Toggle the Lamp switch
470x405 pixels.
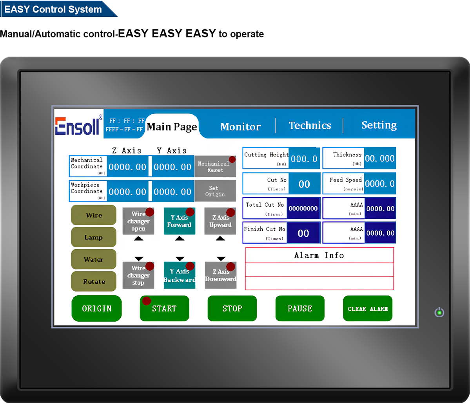point(94,237)
